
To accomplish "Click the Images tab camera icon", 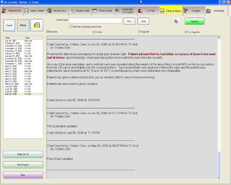I will (185, 11).
